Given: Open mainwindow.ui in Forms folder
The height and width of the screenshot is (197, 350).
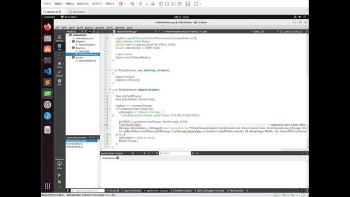Looking at the screenshot, I should (87, 61).
